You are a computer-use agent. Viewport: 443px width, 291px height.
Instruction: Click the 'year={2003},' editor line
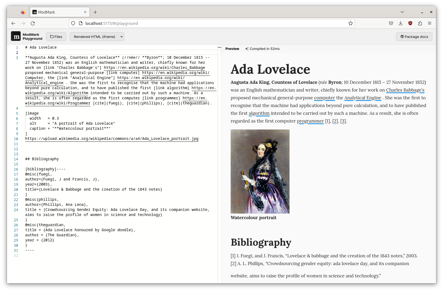(x=39, y=184)
